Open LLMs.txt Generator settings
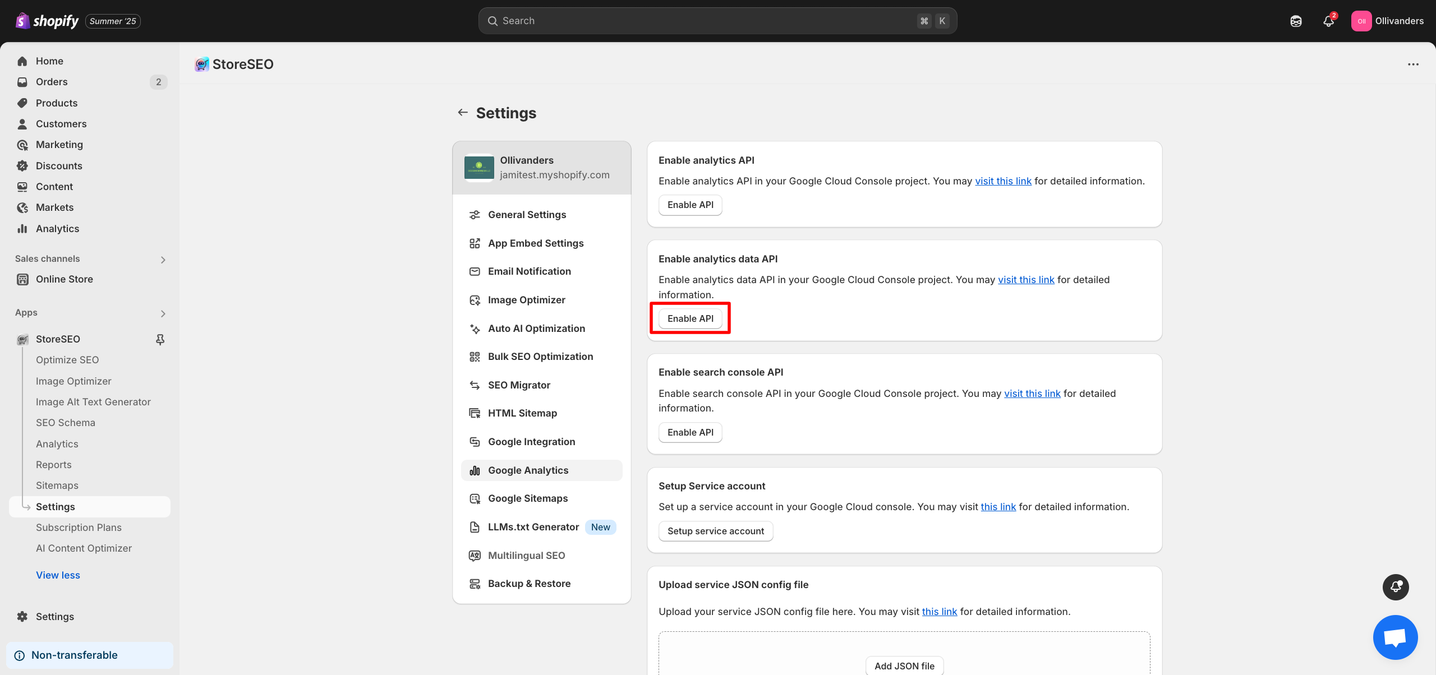 pyautogui.click(x=541, y=527)
